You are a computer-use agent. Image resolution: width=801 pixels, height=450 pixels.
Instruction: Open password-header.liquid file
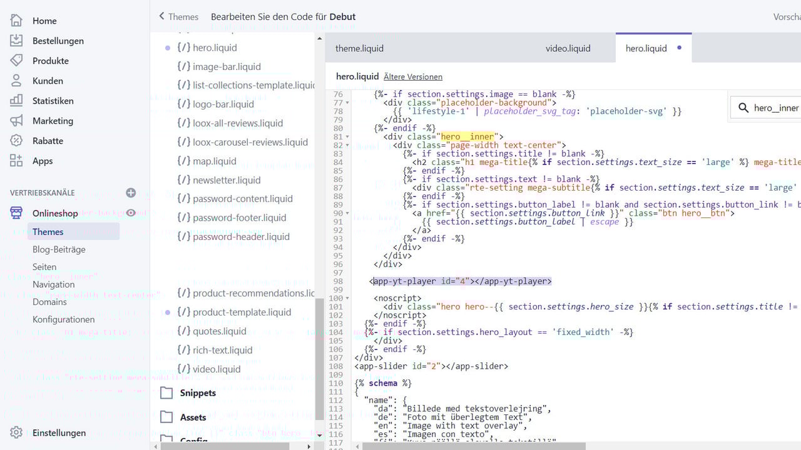(241, 236)
